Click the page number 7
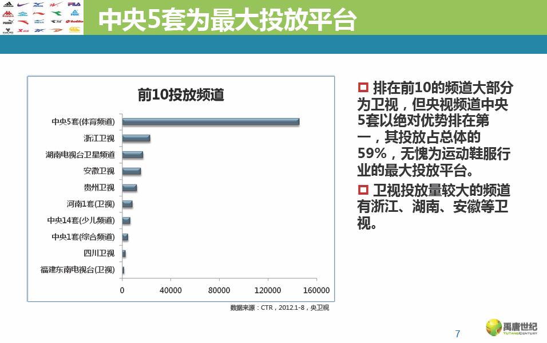The width and height of the screenshot is (547, 343). pos(457,334)
